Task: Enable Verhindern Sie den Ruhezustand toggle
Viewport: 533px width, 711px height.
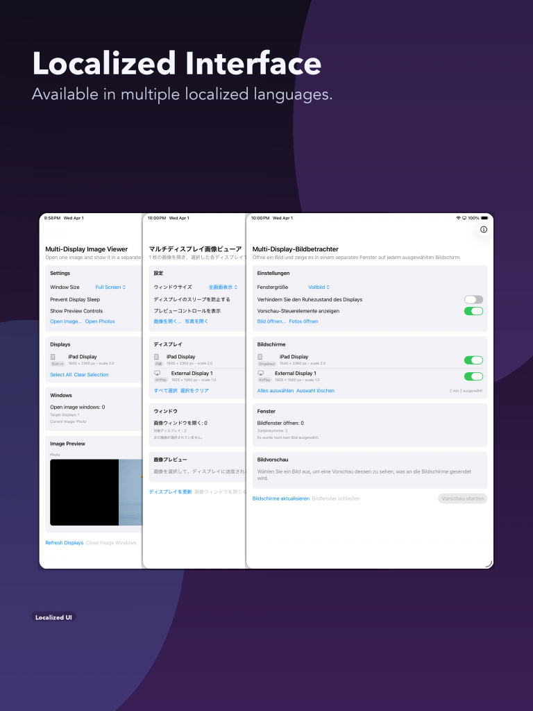Action: click(473, 299)
